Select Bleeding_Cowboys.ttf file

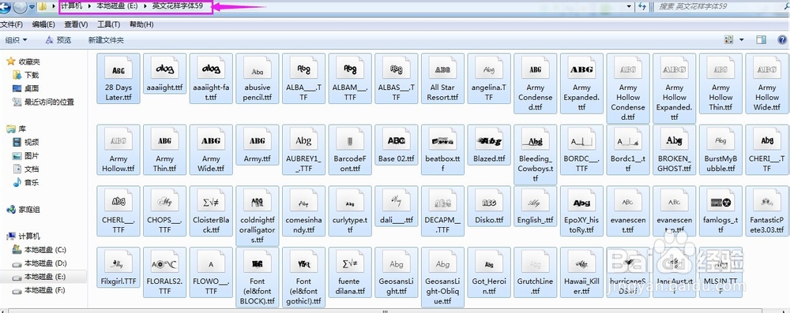(x=535, y=155)
